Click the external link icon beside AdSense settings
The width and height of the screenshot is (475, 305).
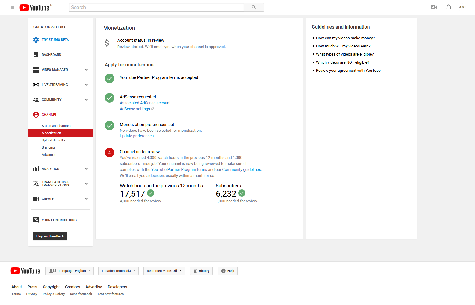153,109
